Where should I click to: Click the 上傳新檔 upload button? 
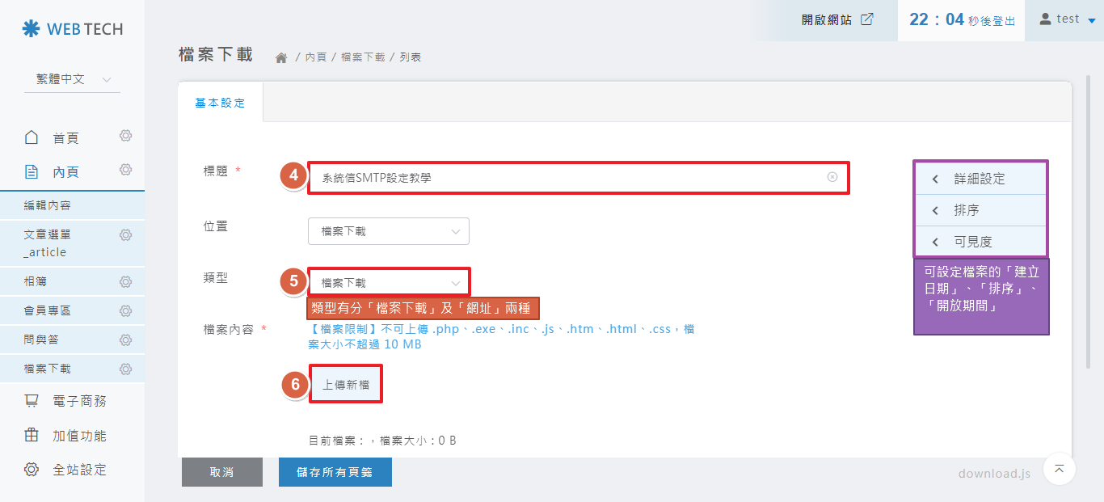pyautogui.click(x=346, y=385)
